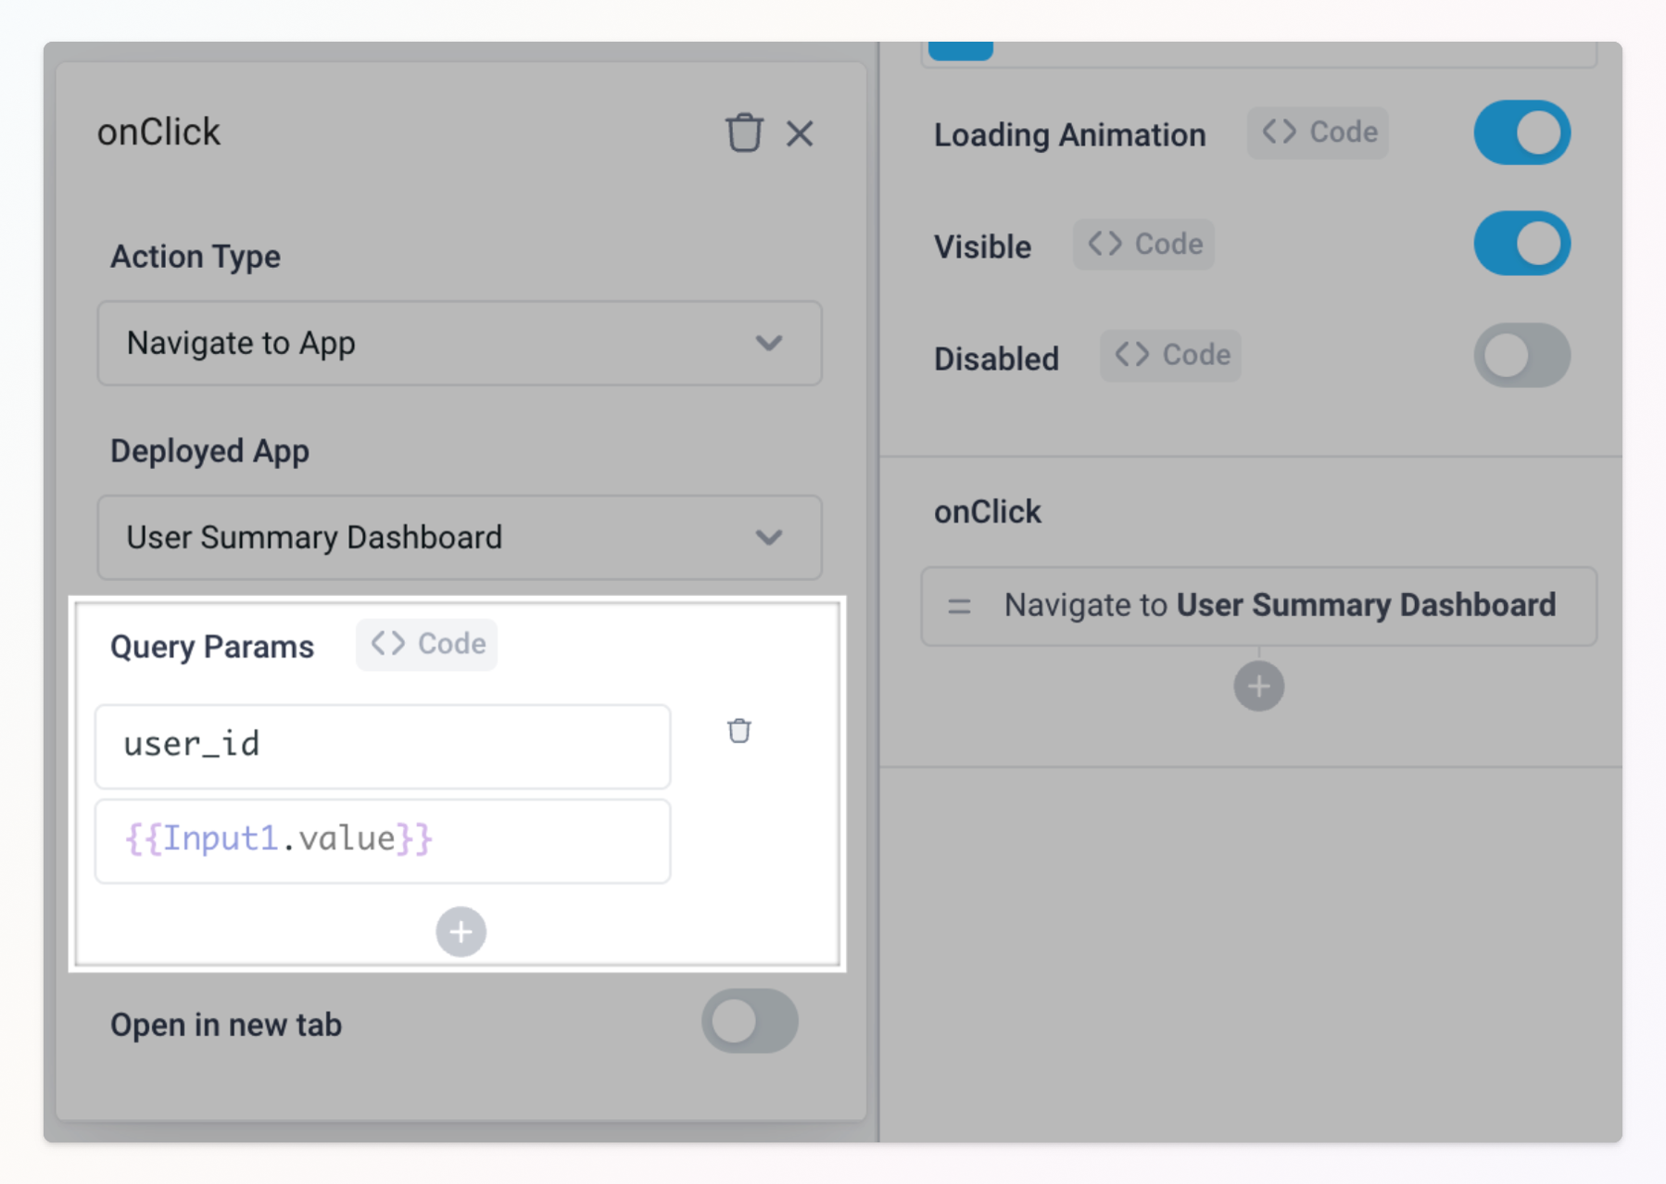Image resolution: width=1666 pixels, height=1184 pixels.
Task: Enable the Open in new tab toggle
Action: pos(751,1021)
